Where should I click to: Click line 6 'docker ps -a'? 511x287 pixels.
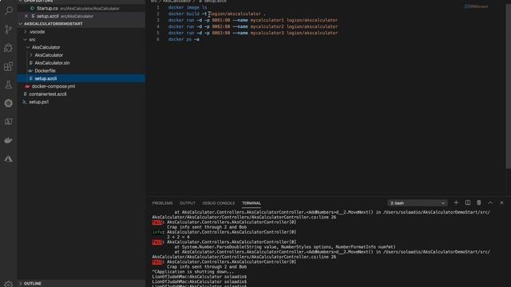coord(184,39)
